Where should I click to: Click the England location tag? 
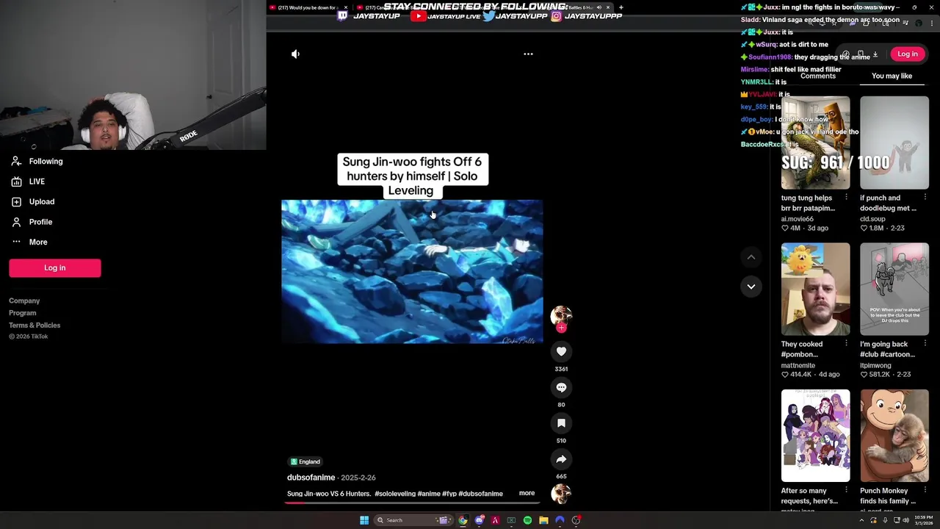(x=305, y=461)
